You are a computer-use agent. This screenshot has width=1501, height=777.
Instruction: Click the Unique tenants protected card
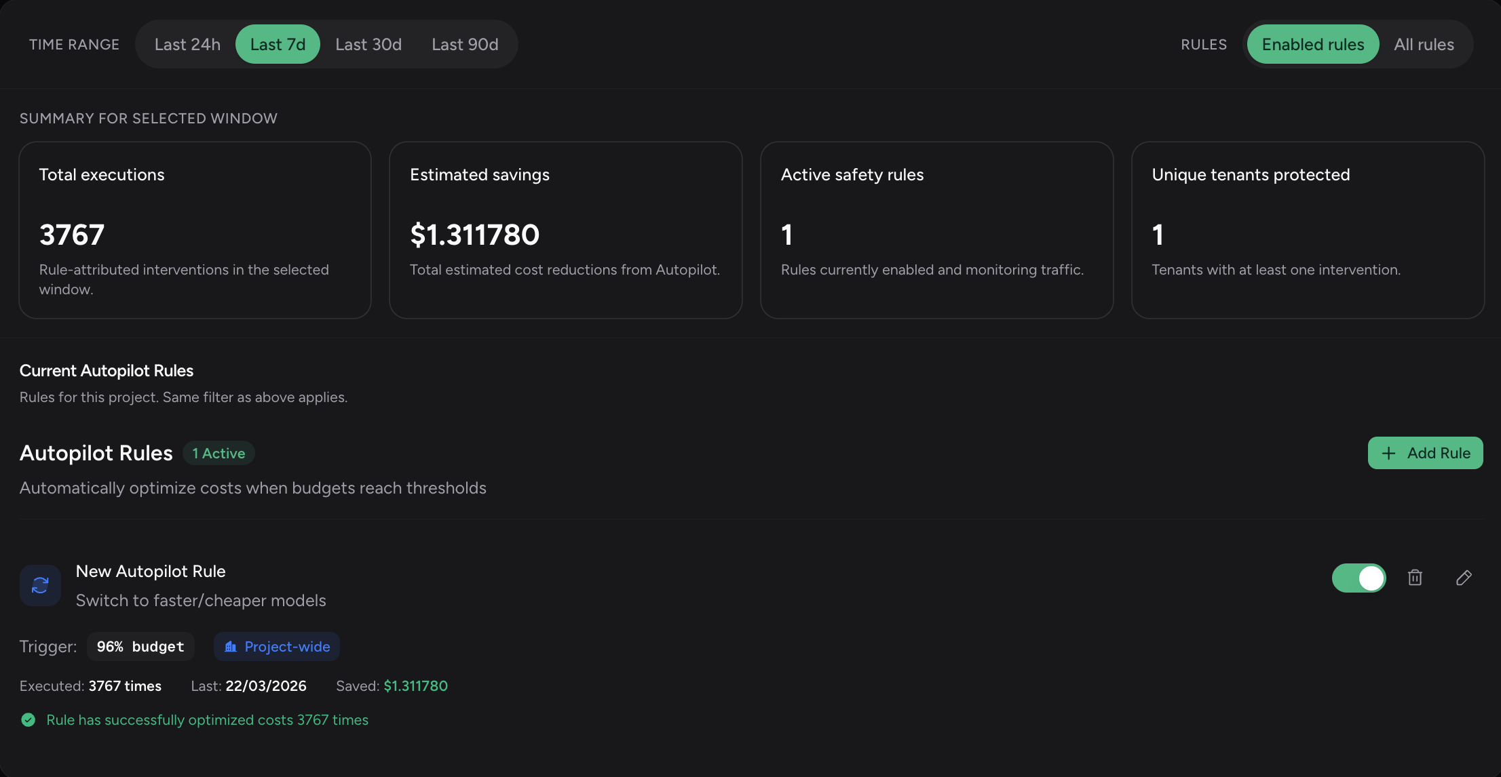1307,230
